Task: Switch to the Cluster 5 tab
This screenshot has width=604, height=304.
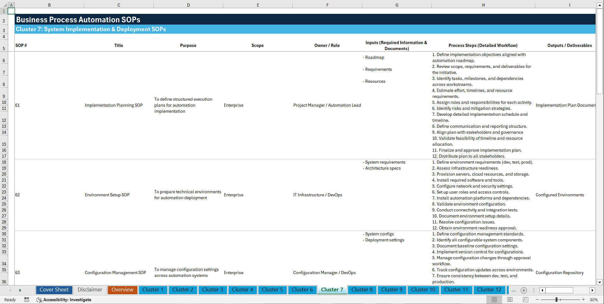Action: tap(272, 290)
